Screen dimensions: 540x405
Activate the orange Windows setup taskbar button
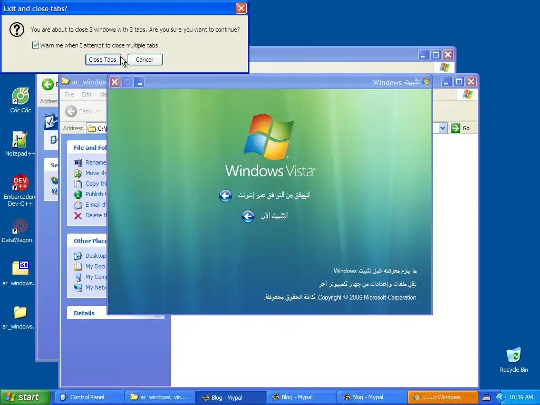(x=442, y=398)
